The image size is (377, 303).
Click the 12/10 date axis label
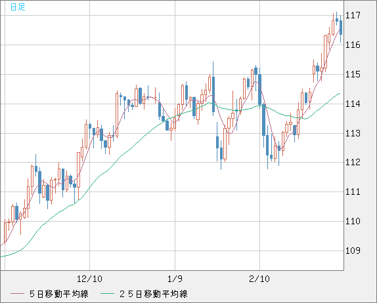(x=89, y=279)
